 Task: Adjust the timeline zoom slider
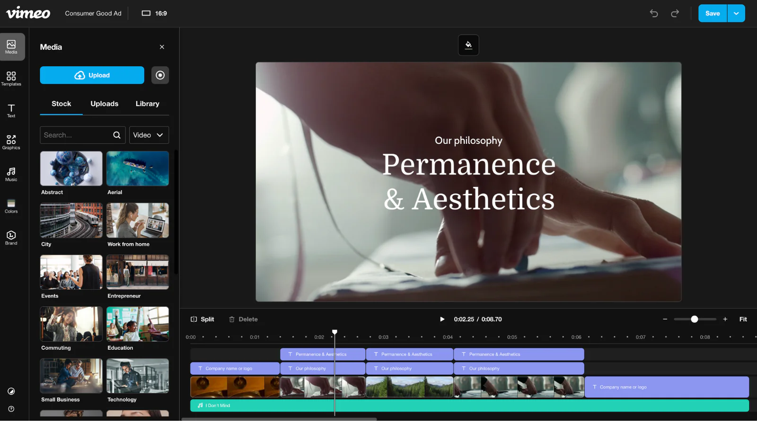[x=694, y=319]
